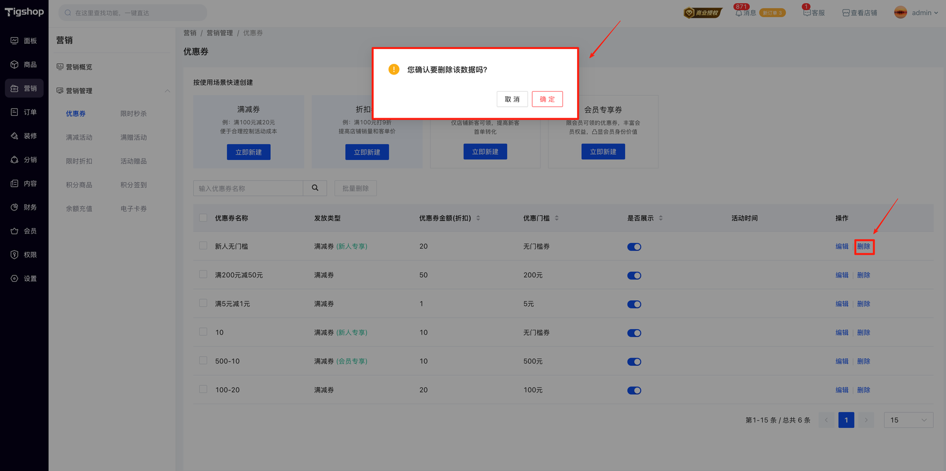
Task: Open the admin account dropdown
Action: coord(916,13)
